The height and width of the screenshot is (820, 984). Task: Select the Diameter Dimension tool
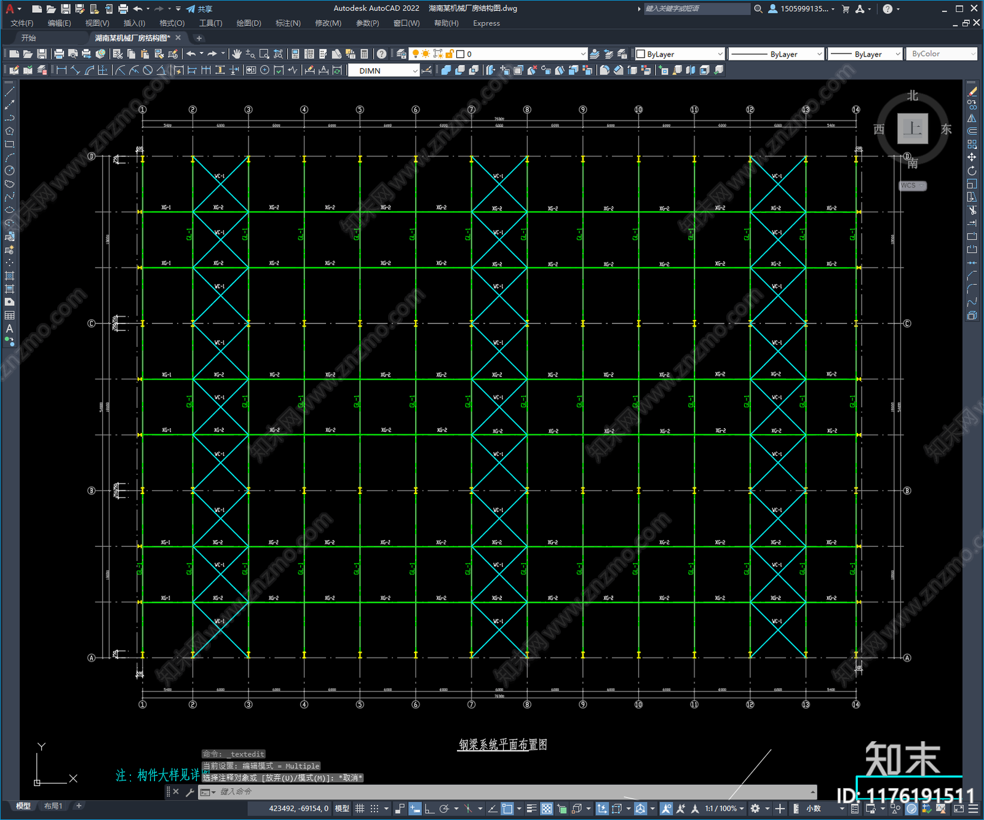pos(148,70)
